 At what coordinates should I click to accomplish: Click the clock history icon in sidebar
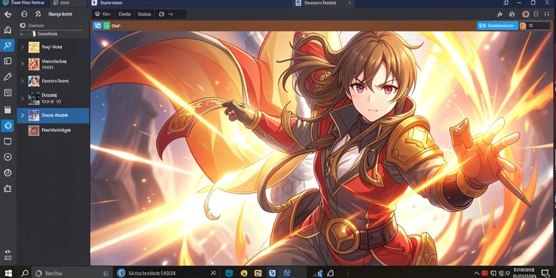click(8, 173)
